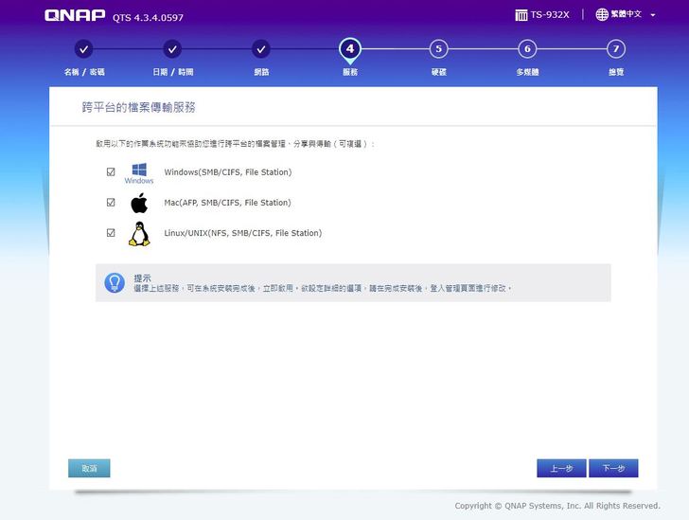Select step 7 總覽 circle
This screenshot has width=689, height=520.
coord(616,49)
